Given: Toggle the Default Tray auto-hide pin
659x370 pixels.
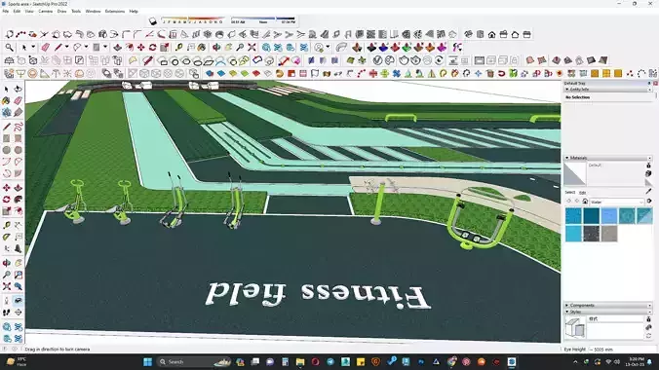Looking at the screenshot, I should pyautogui.click(x=649, y=84).
